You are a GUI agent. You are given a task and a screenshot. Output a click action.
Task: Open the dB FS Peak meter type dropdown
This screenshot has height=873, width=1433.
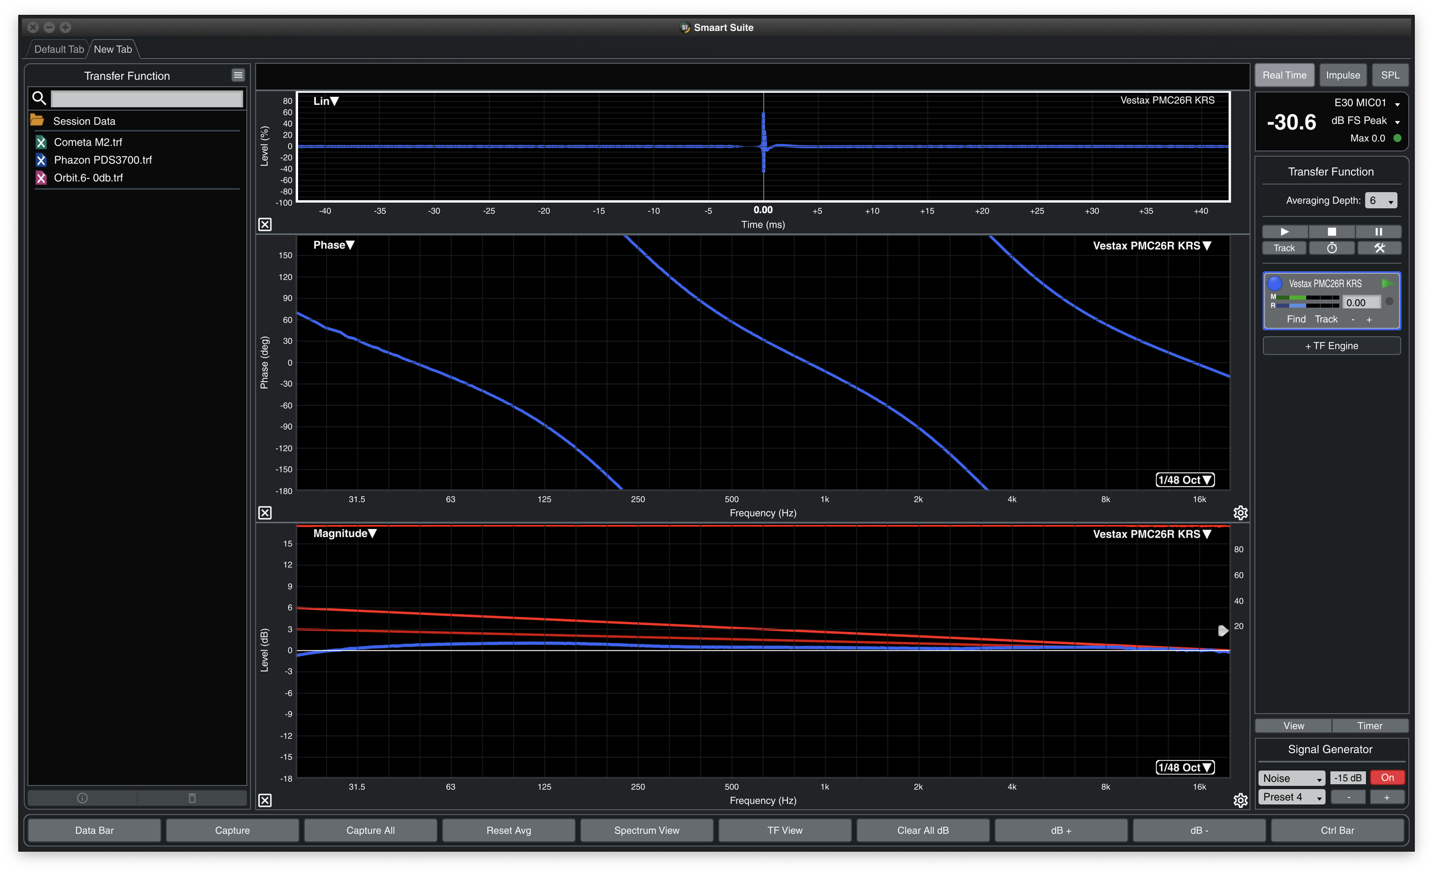click(x=1365, y=120)
